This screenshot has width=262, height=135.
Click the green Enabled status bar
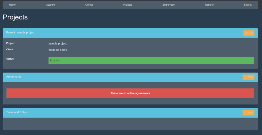click(x=151, y=60)
